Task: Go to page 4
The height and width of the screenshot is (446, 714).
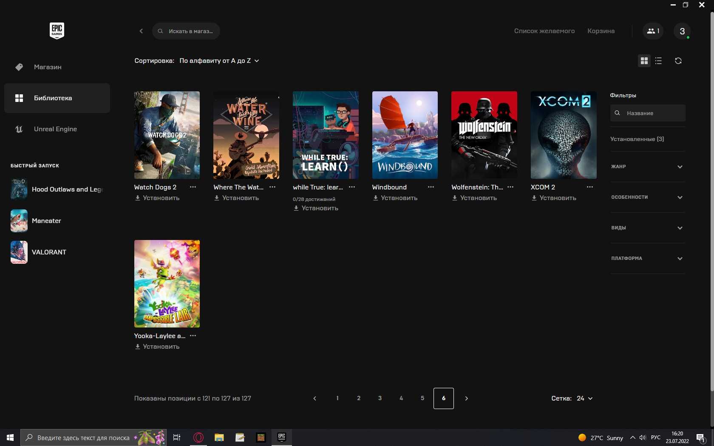Action: point(401,398)
